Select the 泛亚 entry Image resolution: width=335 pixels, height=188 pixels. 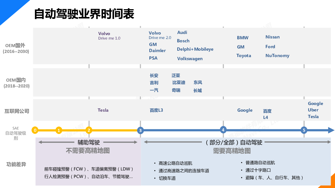coord(176,75)
